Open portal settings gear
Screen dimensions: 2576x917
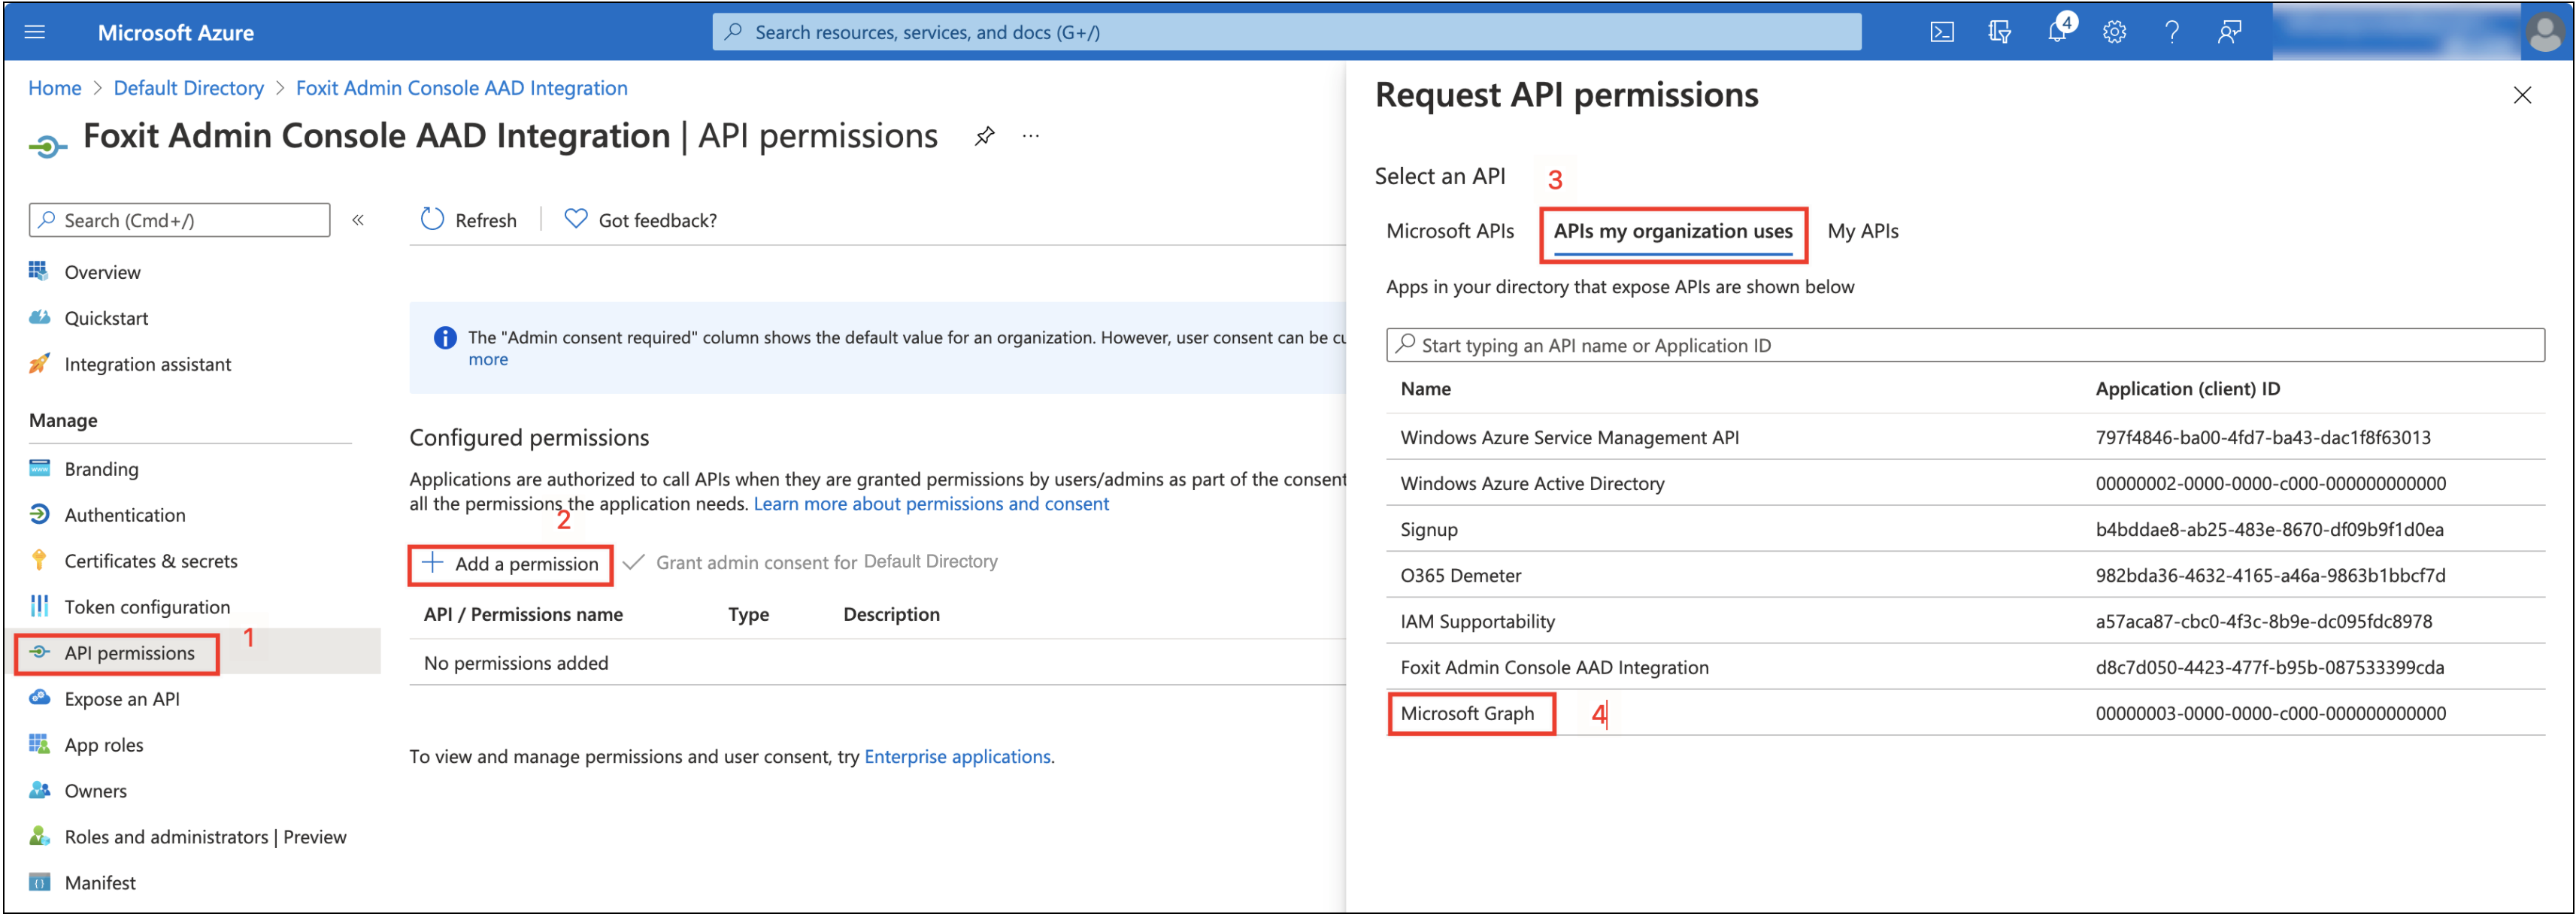2114,31
